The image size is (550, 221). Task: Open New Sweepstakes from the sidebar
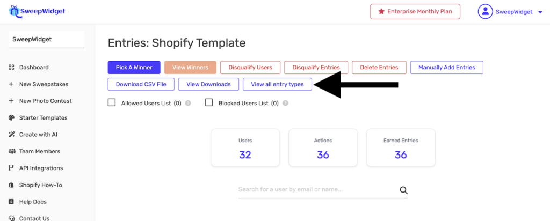tap(44, 84)
